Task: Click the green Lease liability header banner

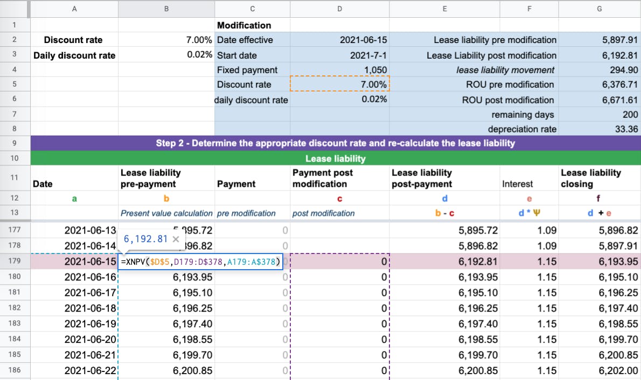Action: coord(334,159)
